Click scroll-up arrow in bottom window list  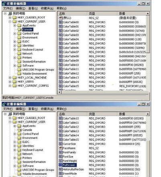[148, 114]
